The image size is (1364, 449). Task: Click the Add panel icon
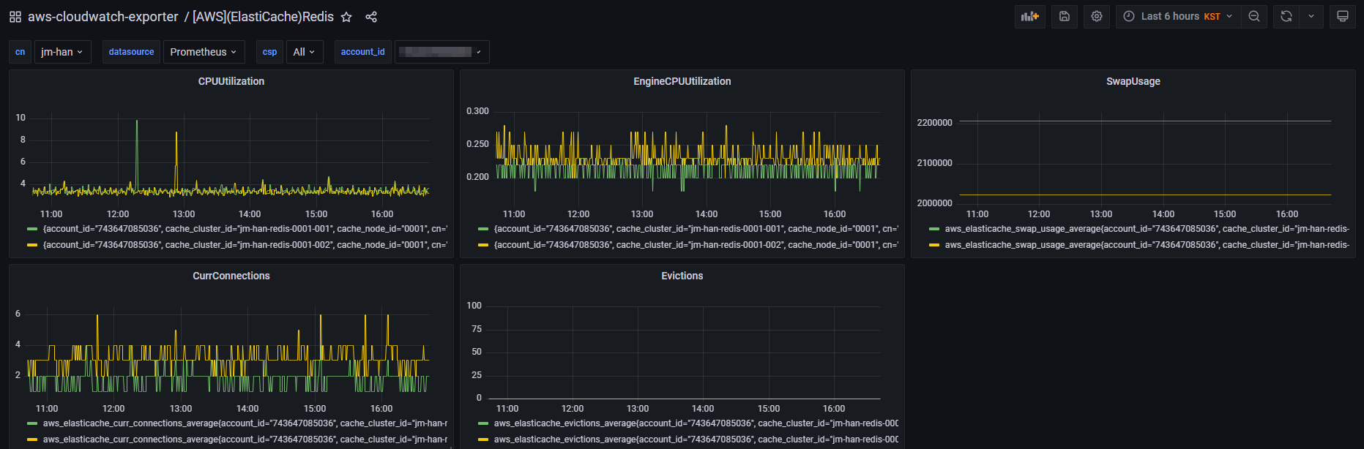[1030, 16]
